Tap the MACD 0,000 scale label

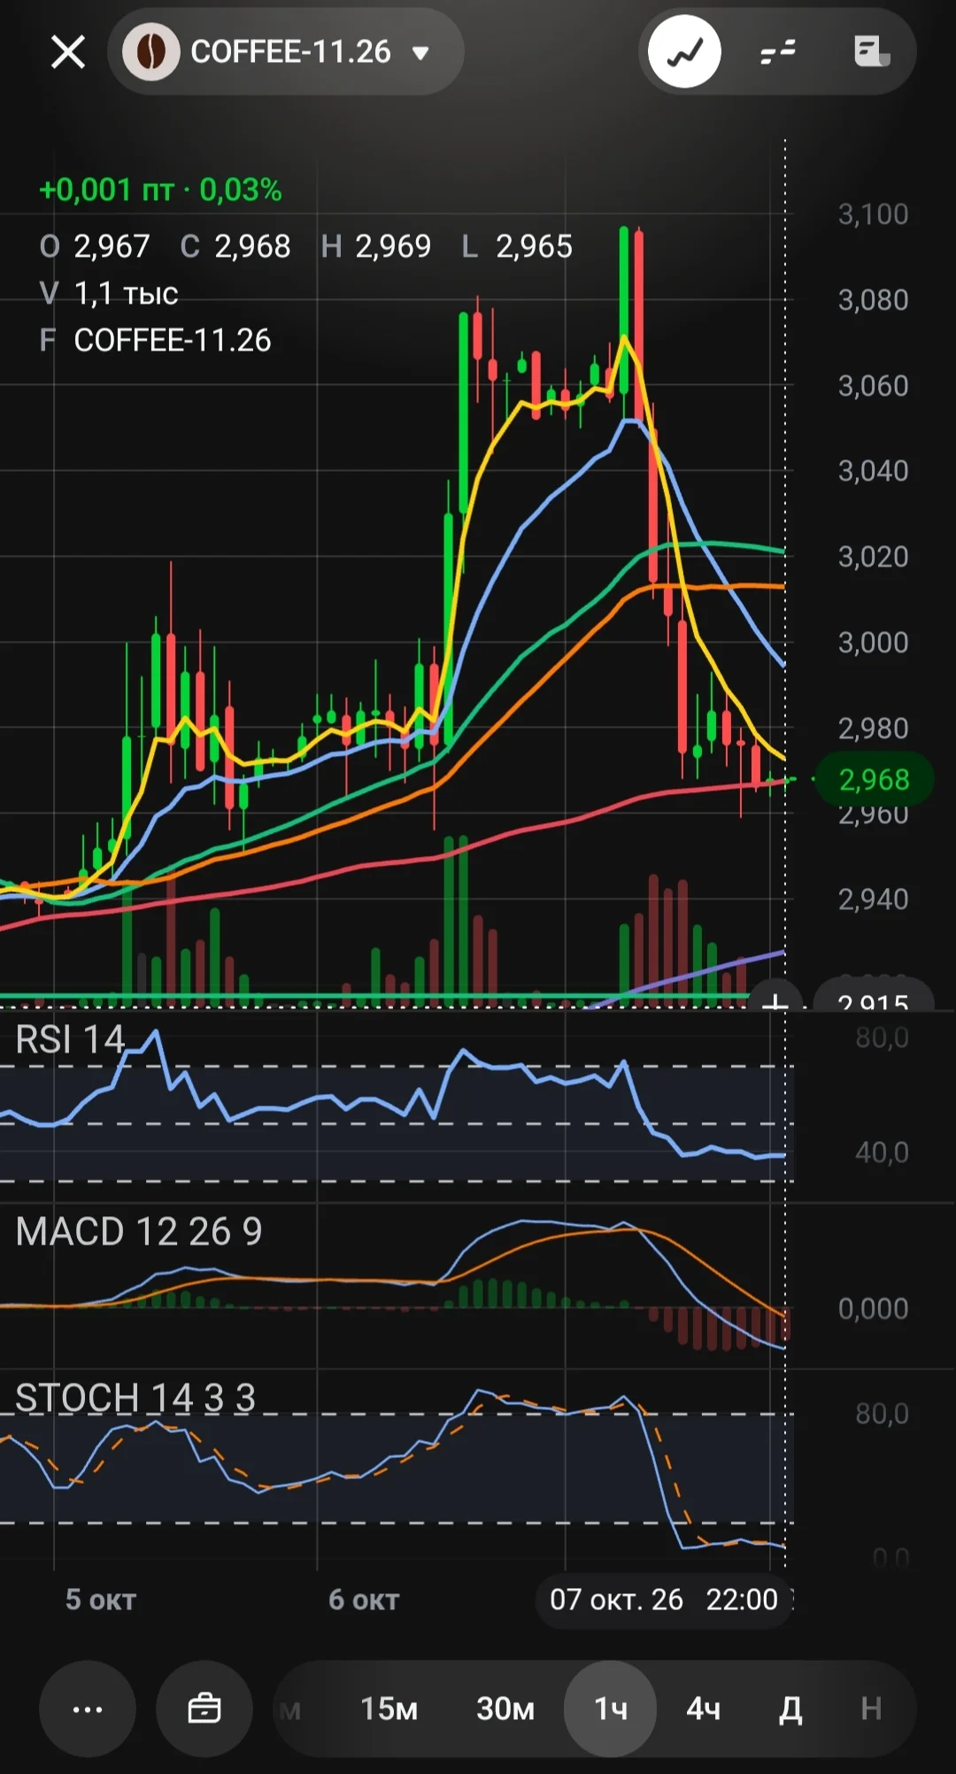(873, 1308)
